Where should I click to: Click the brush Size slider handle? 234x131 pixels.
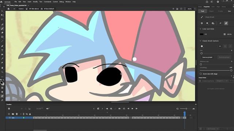[201, 53]
